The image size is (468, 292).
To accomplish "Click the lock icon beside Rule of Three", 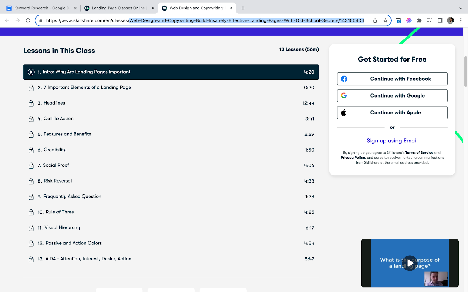I will (x=31, y=212).
